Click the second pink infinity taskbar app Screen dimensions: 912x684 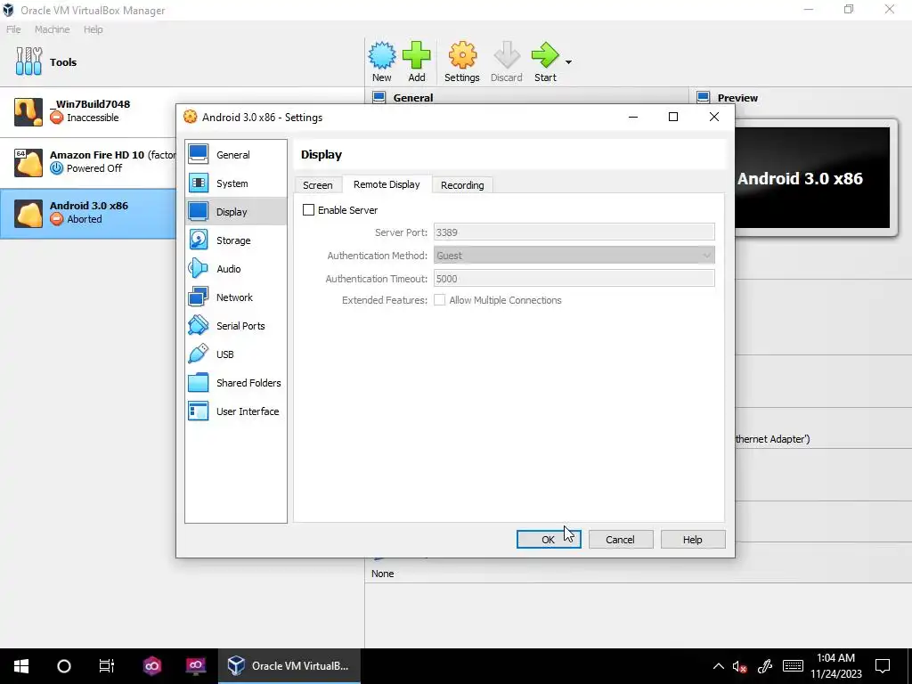[195, 666]
